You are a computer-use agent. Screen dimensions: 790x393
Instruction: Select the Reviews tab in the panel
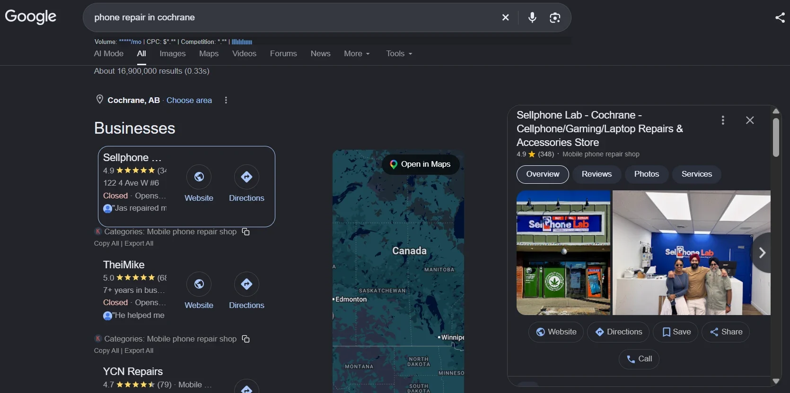point(597,174)
